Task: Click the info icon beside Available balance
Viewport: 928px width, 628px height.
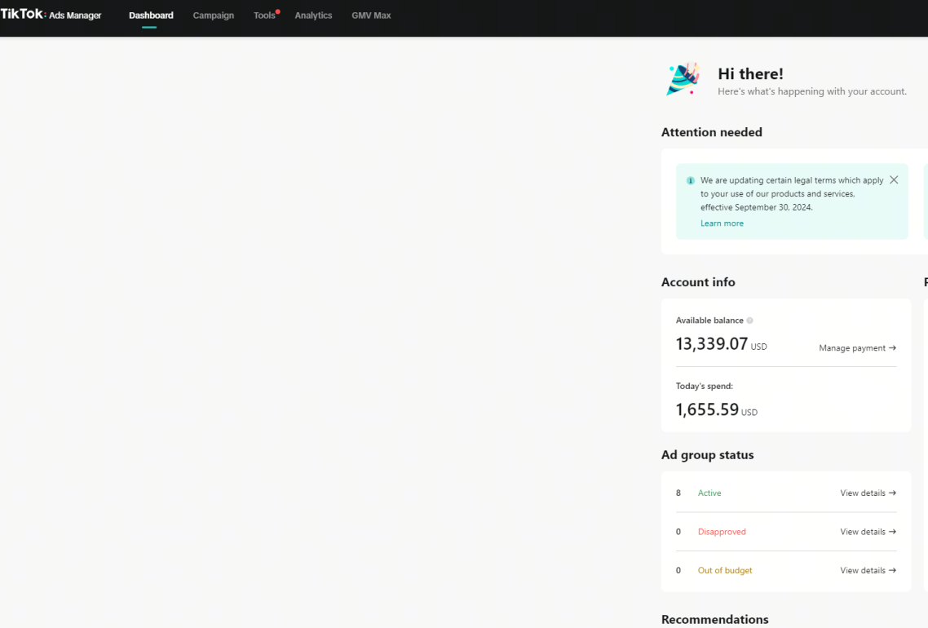Action: click(x=750, y=321)
